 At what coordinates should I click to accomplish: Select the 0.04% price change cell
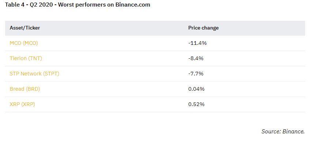pyautogui.click(x=196, y=89)
